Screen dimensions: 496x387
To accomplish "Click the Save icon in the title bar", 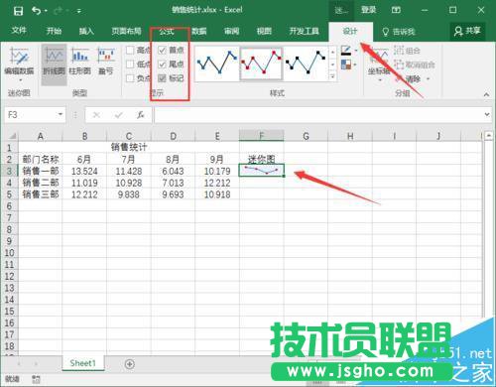I will (x=18, y=11).
